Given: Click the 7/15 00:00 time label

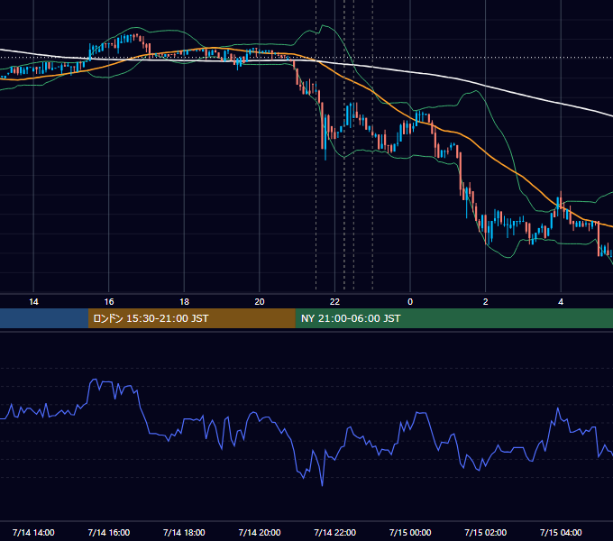Looking at the screenshot, I should (x=410, y=532).
